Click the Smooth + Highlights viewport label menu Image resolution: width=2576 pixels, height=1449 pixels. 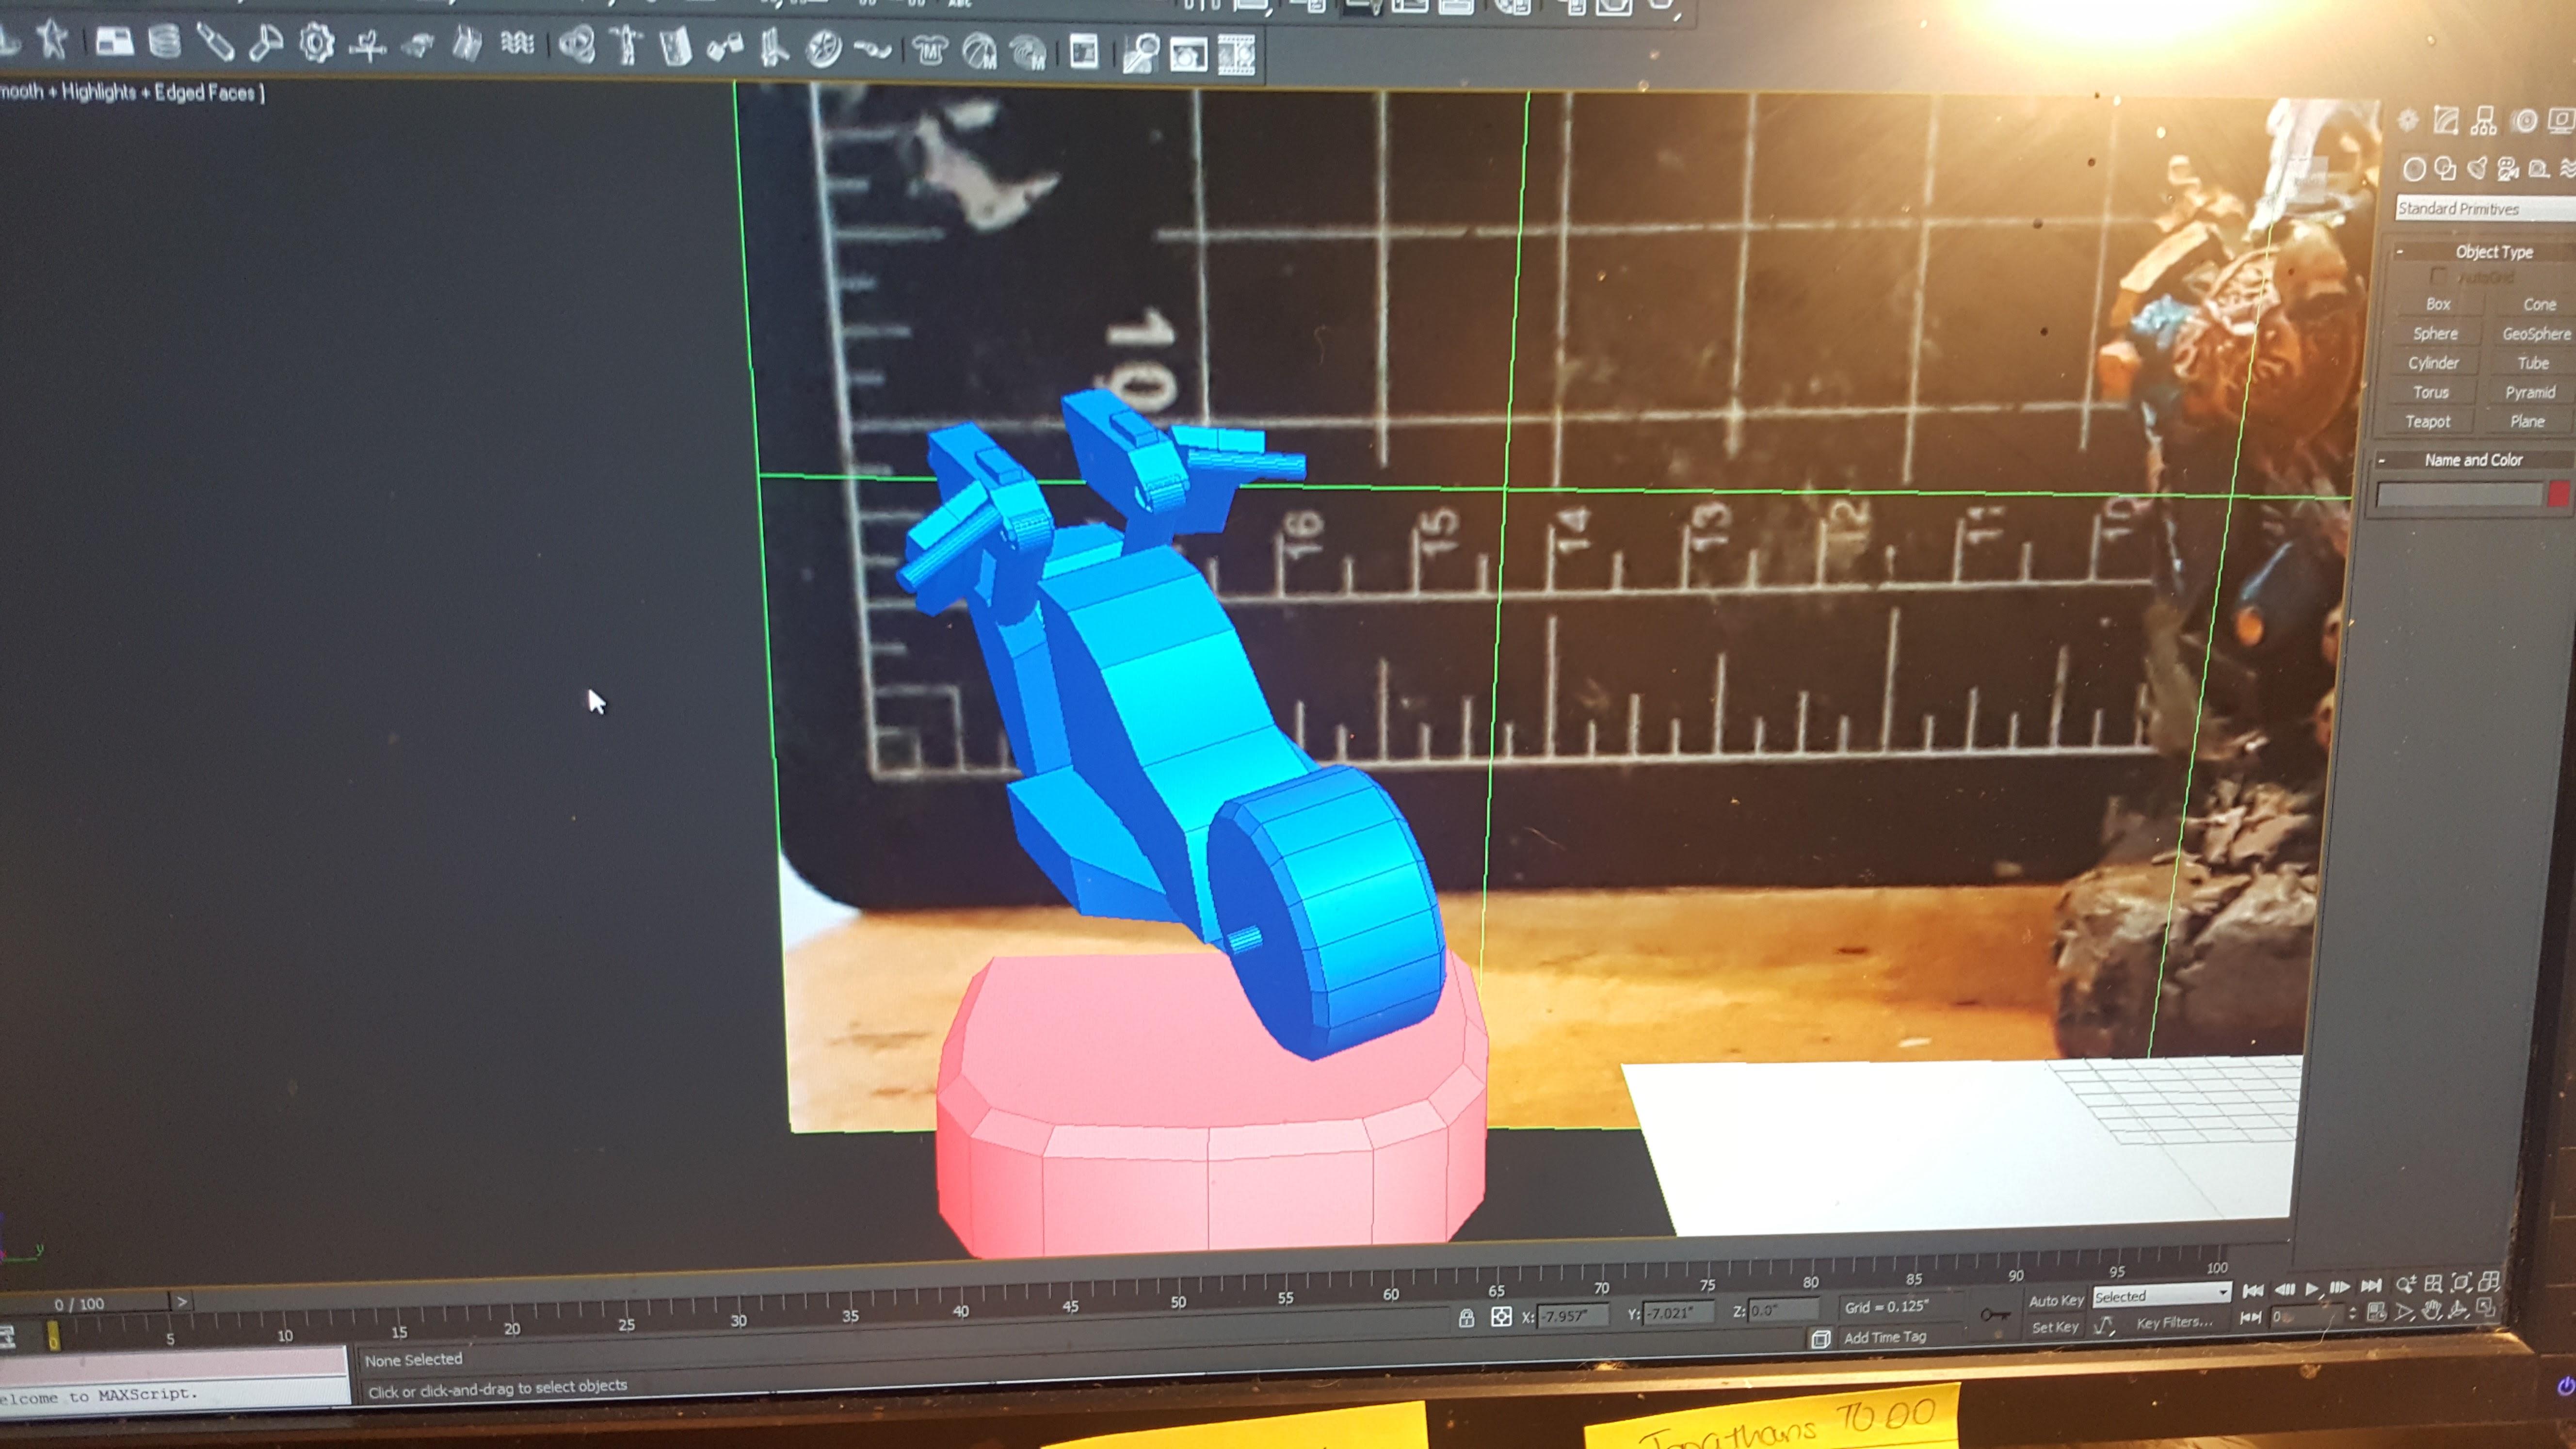click(x=131, y=92)
